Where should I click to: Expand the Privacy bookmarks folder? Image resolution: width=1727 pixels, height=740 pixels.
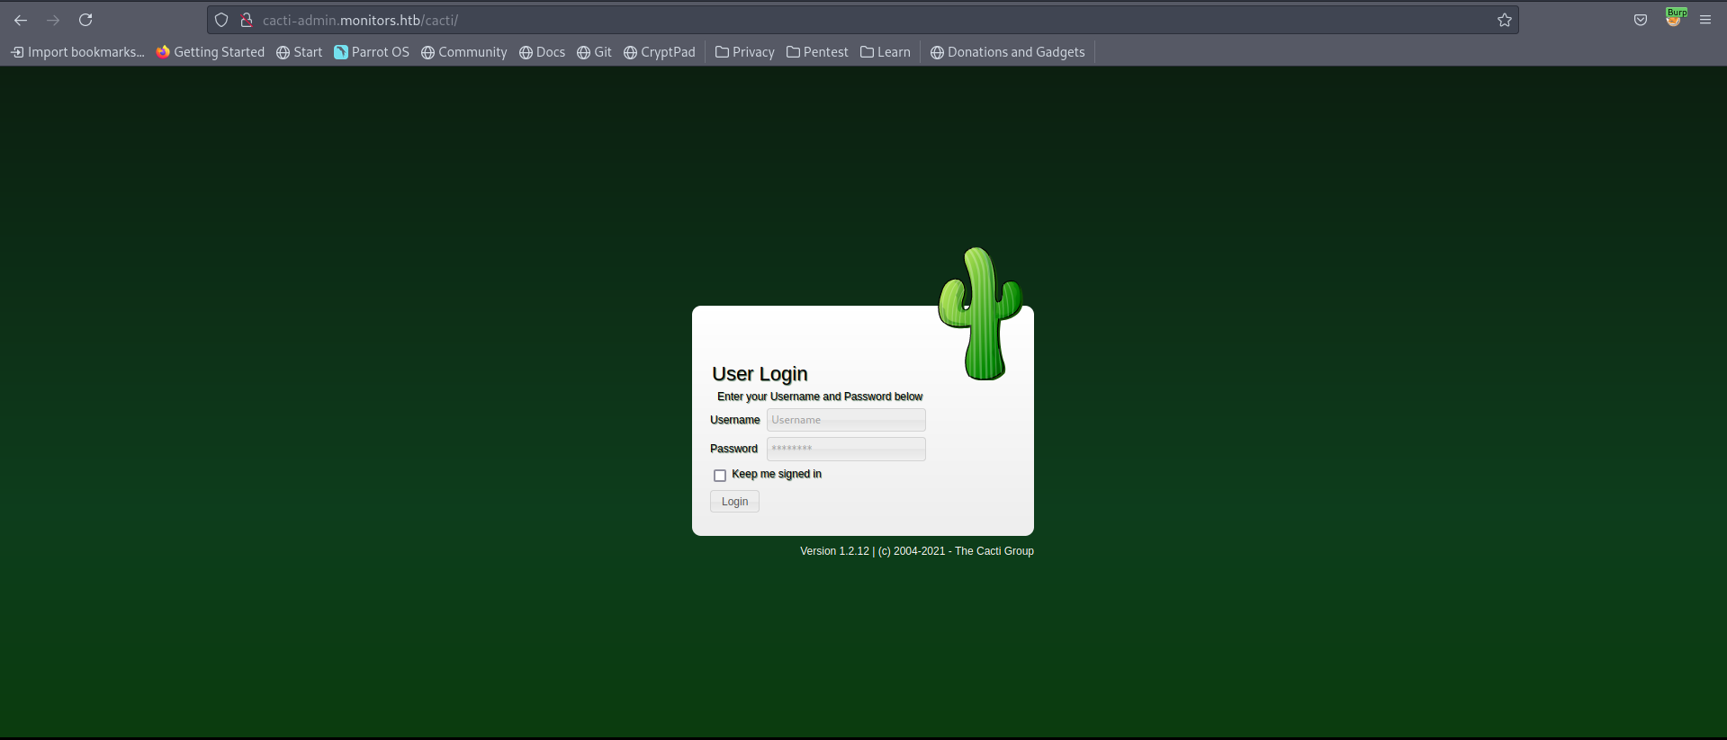(x=744, y=52)
